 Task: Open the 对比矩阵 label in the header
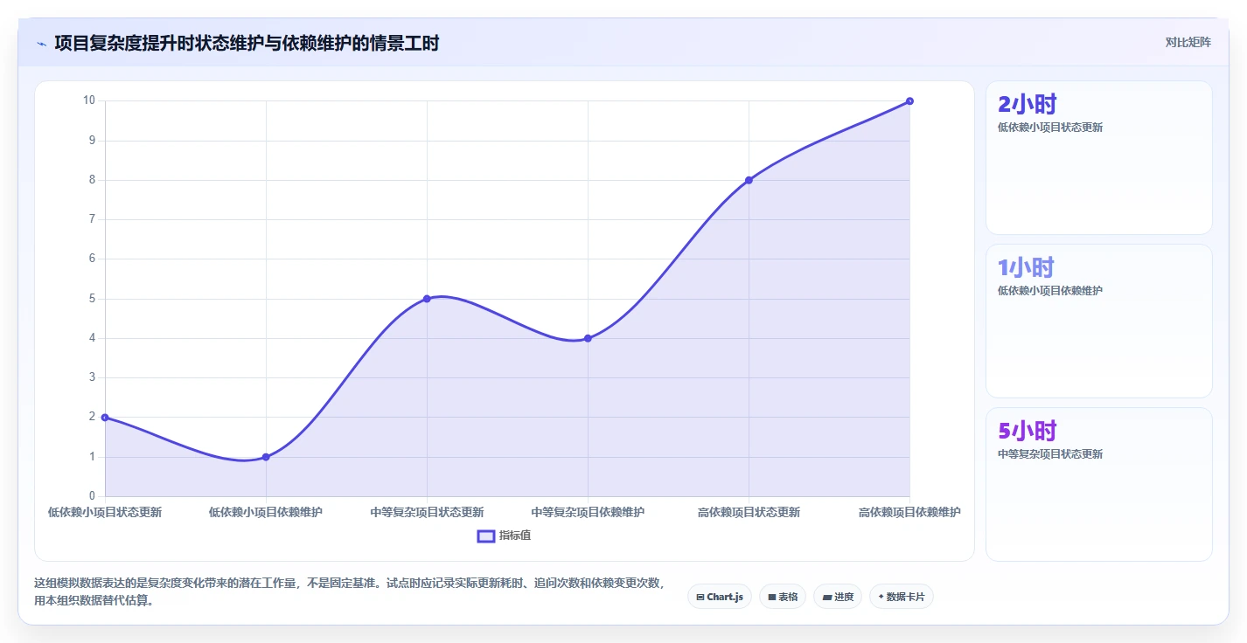[x=1188, y=43]
